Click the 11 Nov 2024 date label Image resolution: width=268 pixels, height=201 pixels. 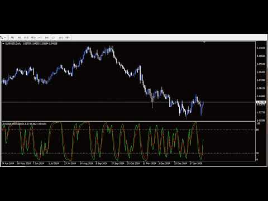click(150, 164)
